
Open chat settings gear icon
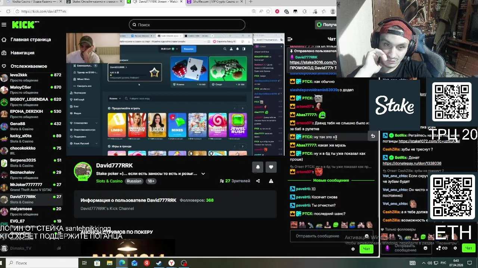tap(353, 249)
